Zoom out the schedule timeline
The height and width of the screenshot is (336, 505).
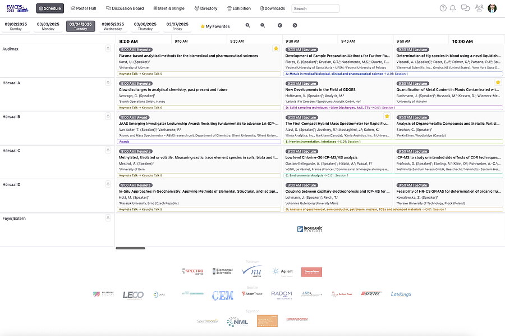click(x=263, y=25)
